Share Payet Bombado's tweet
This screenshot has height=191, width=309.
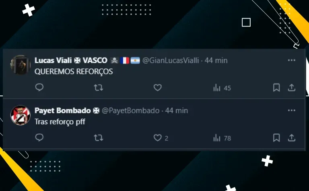(291, 137)
